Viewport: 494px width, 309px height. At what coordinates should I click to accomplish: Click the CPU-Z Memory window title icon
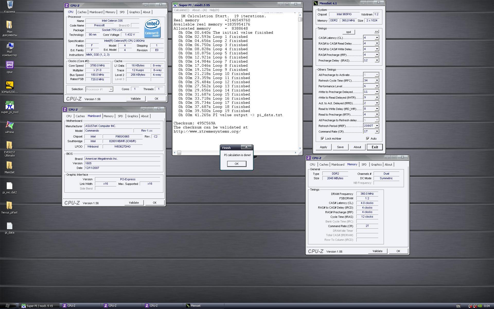[x=308, y=158]
